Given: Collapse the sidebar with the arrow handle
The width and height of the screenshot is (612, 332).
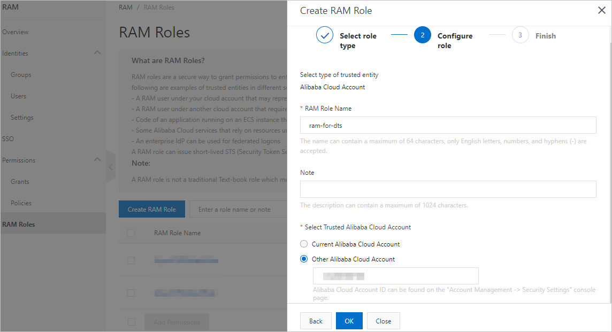Looking at the screenshot, I should pos(111,167).
